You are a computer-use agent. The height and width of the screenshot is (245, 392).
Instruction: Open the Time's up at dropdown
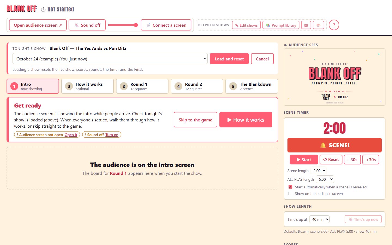pos(319,219)
